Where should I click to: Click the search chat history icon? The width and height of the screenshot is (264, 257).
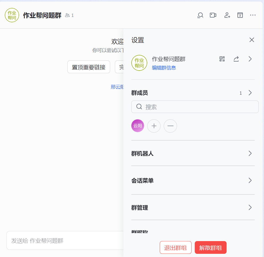pos(200,15)
